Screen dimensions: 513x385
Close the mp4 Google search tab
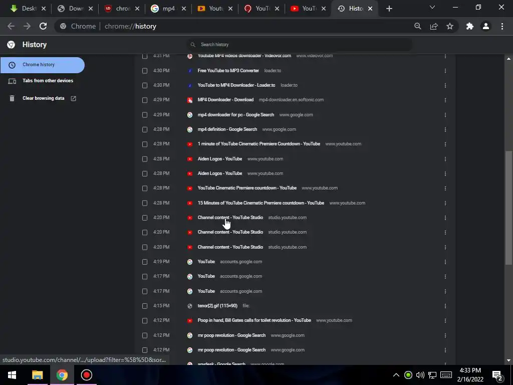[184, 9]
